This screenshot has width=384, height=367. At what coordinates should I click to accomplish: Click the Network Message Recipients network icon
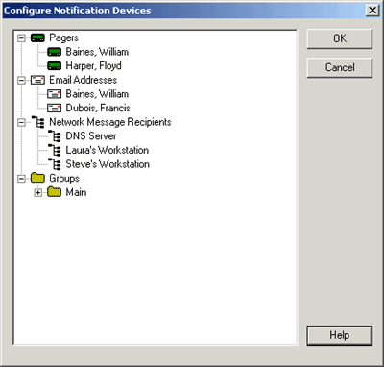pyautogui.click(x=37, y=122)
